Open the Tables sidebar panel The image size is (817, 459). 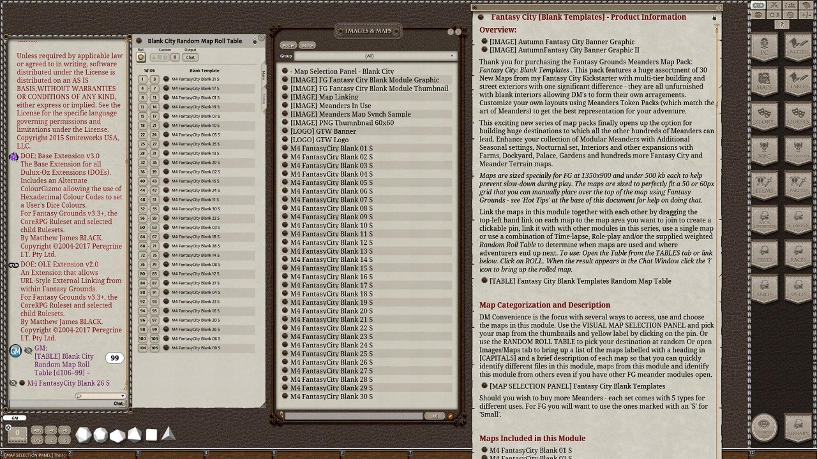point(797,82)
